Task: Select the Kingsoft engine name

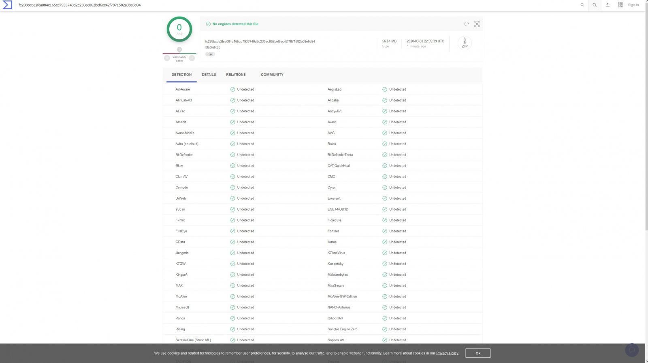Action: pos(181,274)
